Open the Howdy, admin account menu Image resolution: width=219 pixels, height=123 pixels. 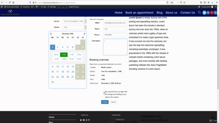pos(207,7)
